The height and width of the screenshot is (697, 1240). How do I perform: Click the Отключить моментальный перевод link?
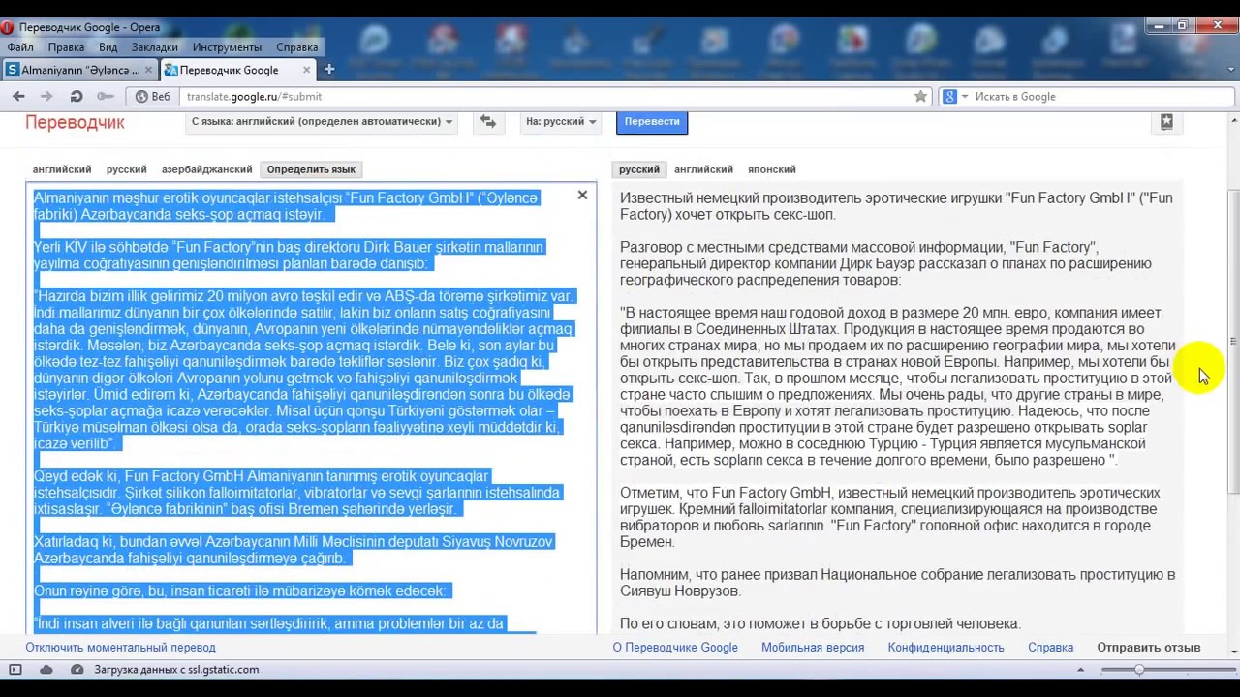click(x=121, y=647)
